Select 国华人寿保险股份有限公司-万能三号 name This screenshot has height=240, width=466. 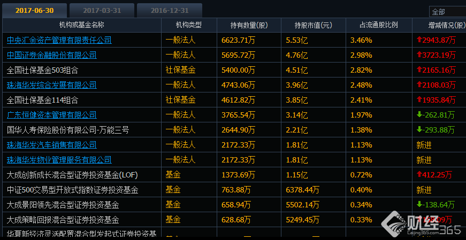(68, 130)
